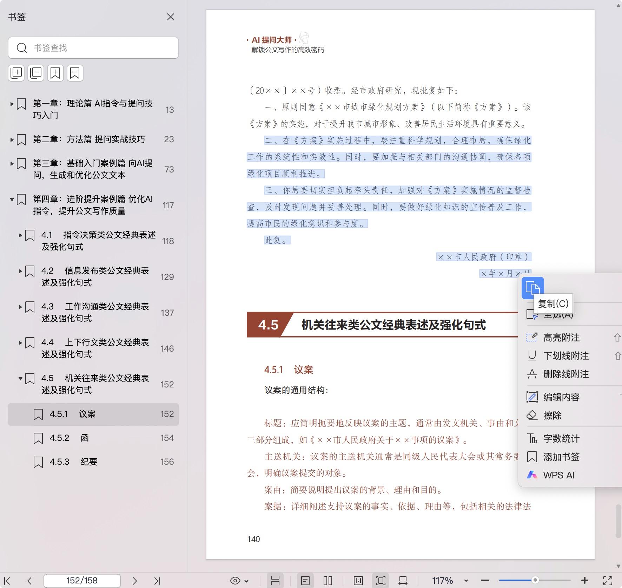Toggle single page view mode
Screen dimensions: 622x588
point(305,581)
